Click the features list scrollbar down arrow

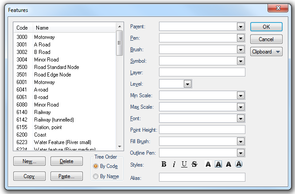(120, 147)
